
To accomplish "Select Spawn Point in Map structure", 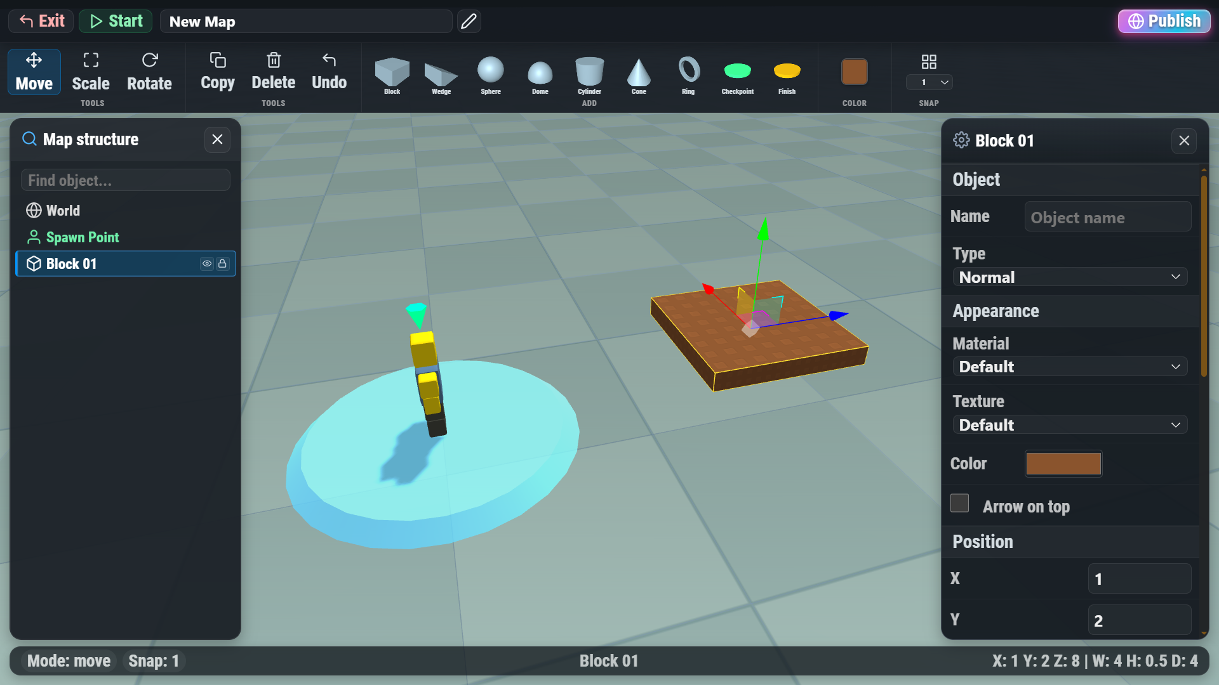I will 83,237.
